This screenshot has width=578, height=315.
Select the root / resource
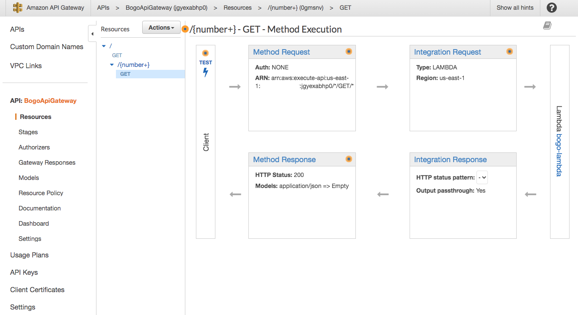(x=111, y=46)
